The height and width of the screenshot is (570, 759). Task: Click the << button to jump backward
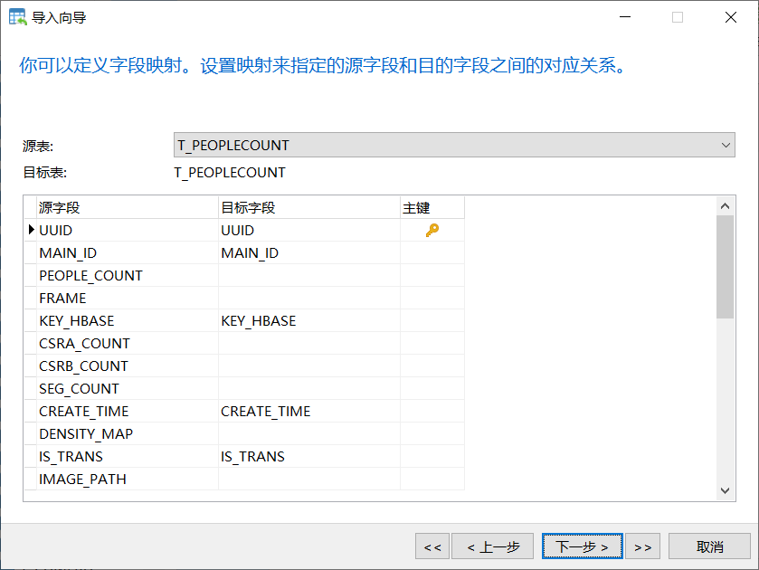click(432, 546)
